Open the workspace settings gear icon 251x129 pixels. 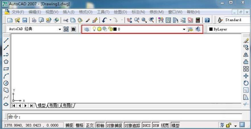click(x=66, y=29)
